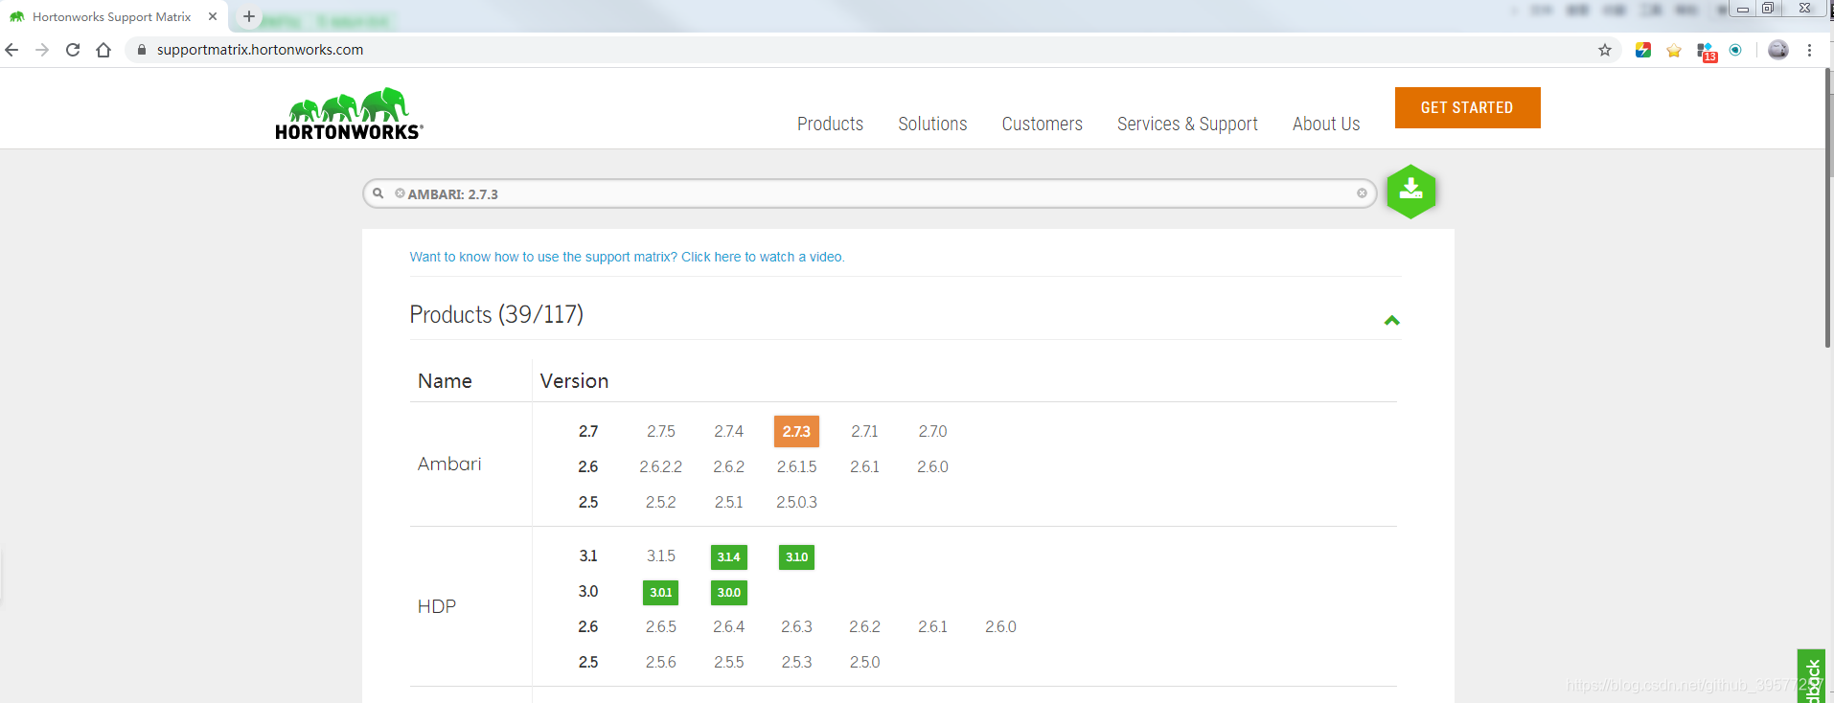Select Ambari version 2.7.0
This screenshot has height=703, width=1834.
click(x=932, y=431)
